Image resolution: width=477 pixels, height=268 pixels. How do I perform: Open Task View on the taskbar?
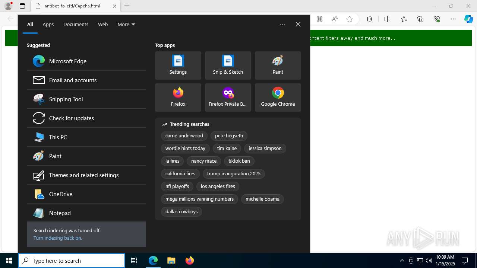[x=134, y=261]
